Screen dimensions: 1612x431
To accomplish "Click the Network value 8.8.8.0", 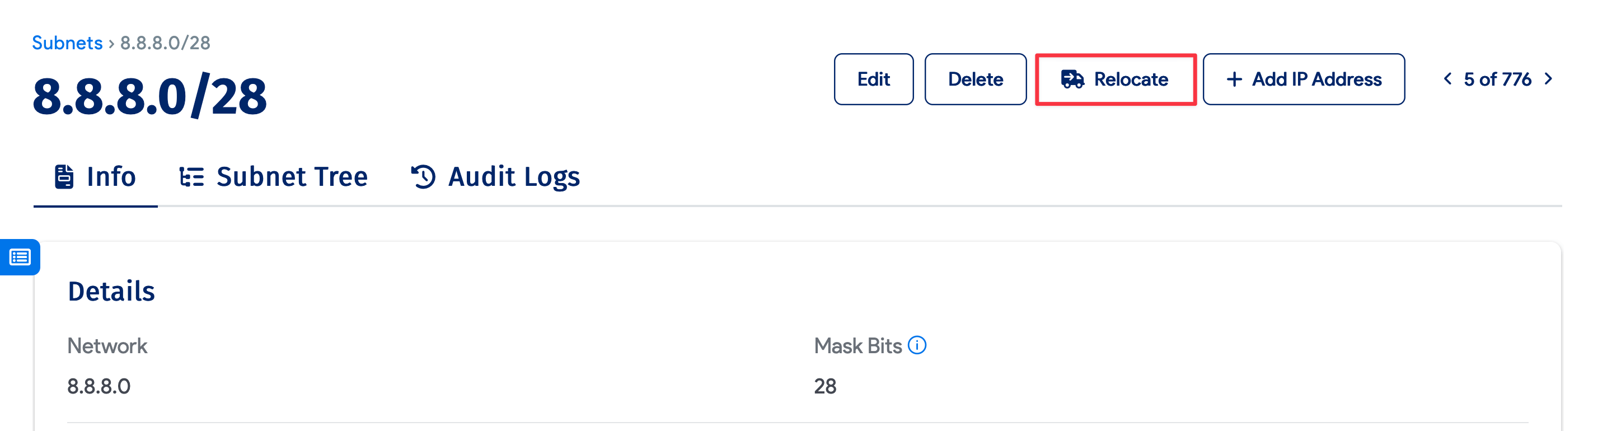I will tap(99, 387).
